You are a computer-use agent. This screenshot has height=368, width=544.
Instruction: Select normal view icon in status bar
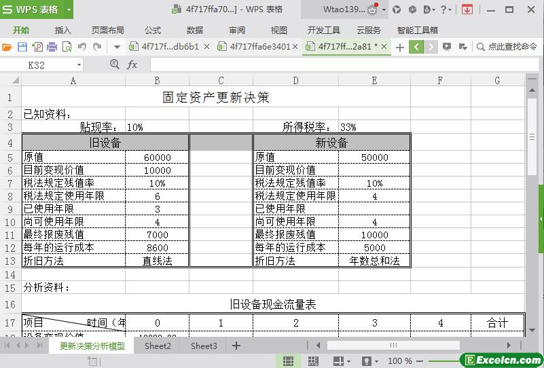click(x=288, y=361)
